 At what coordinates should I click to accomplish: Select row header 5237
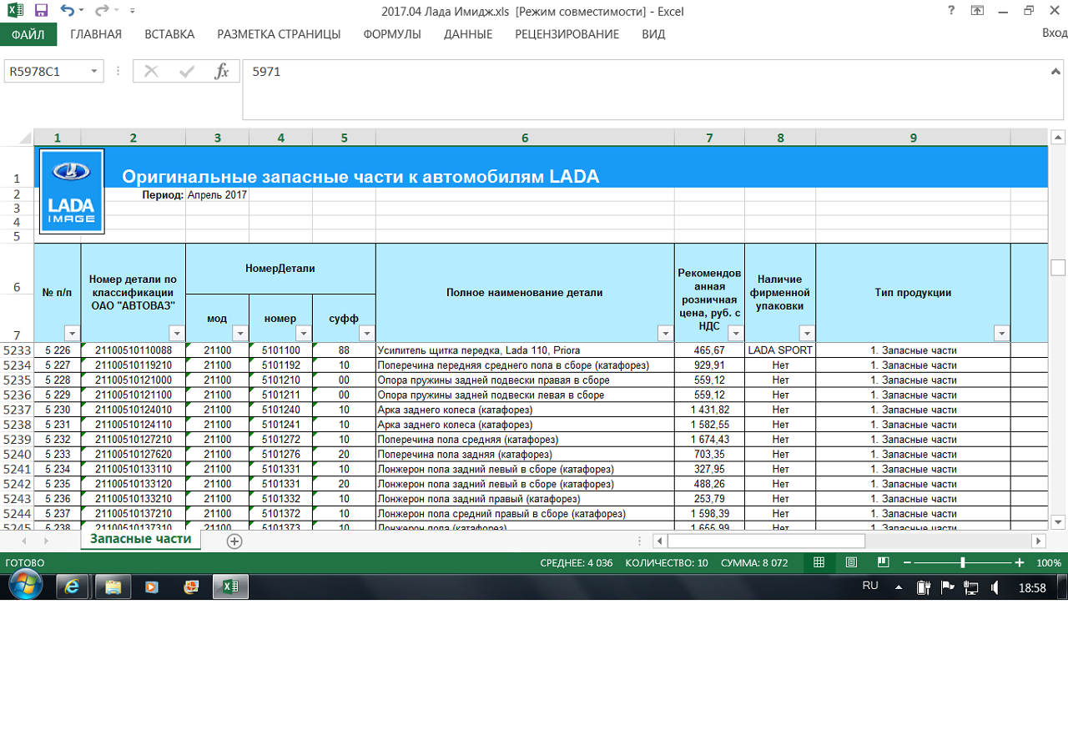pyautogui.click(x=17, y=410)
